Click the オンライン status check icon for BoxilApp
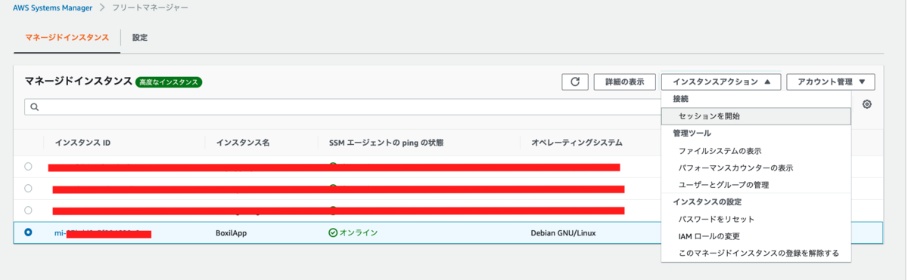This screenshot has height=280, width=908. tap(333, 232)
